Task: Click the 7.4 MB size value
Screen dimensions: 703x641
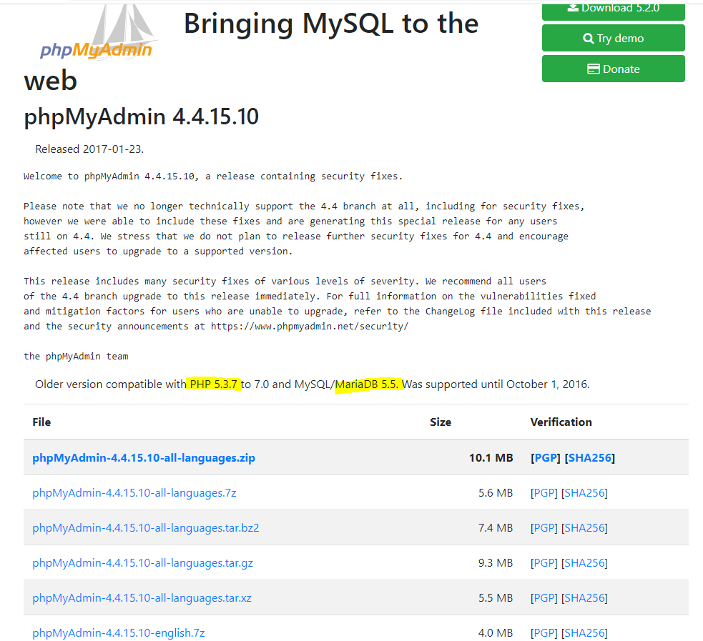Action: [496, 527]
